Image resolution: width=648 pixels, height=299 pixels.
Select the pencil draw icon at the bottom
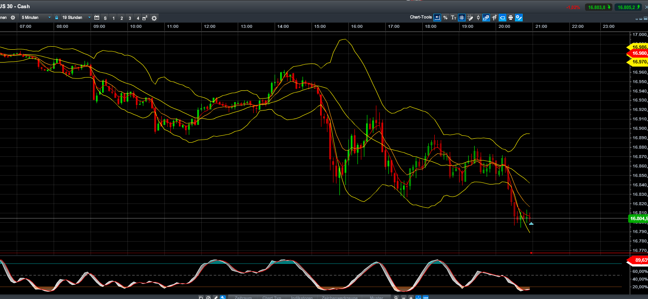215,297
